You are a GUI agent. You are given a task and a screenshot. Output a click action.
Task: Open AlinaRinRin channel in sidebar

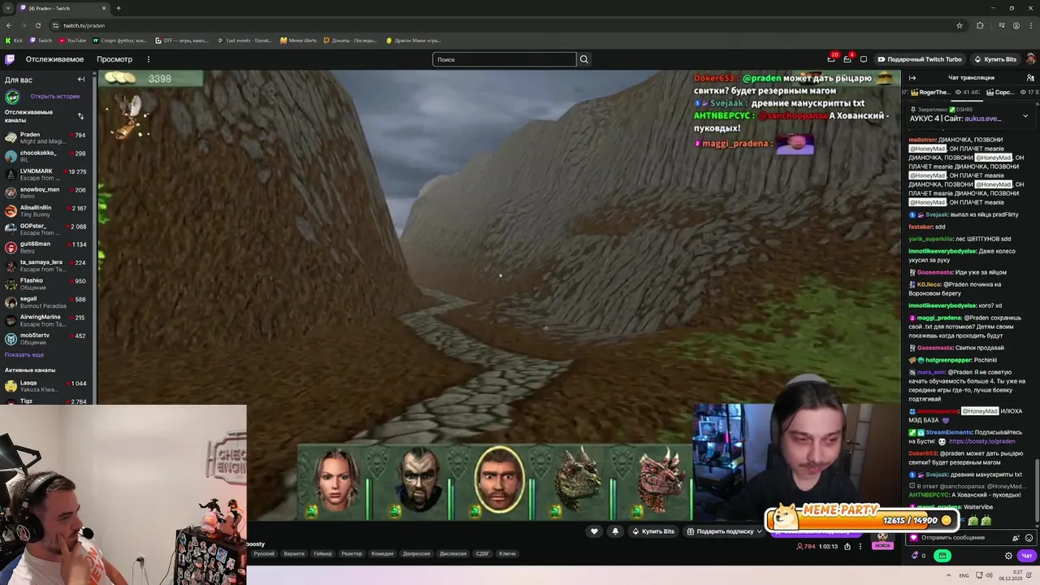point(47,210)
